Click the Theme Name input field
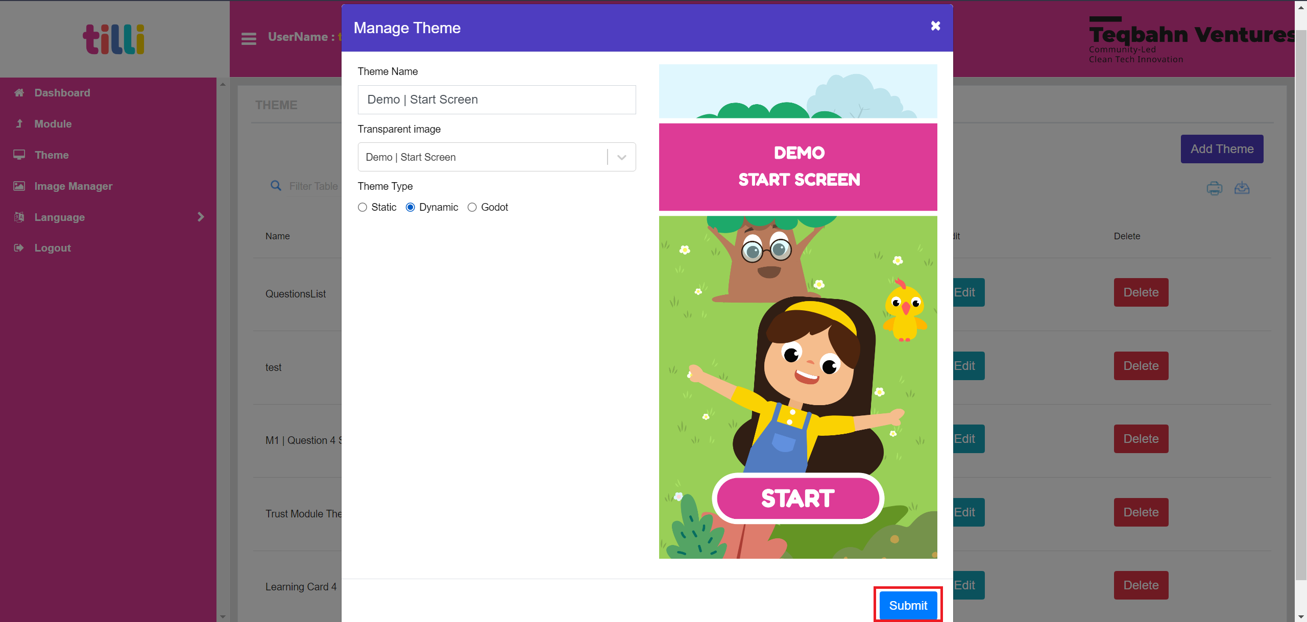1307x622 pixels. 496,99
